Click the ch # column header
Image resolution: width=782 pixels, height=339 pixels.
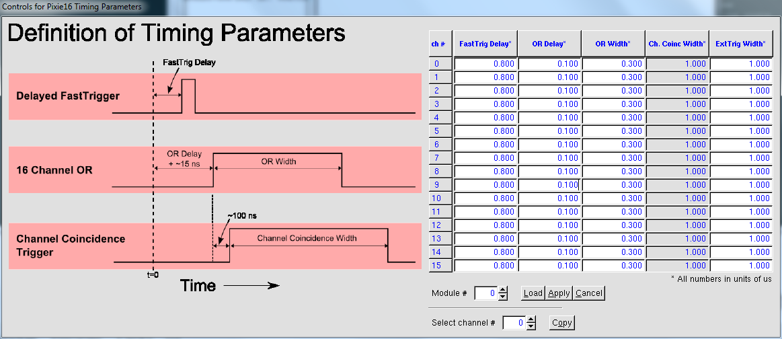click(440, 44)
